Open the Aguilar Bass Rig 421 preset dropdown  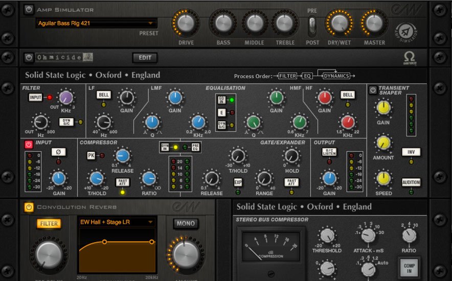pos(97,24)
